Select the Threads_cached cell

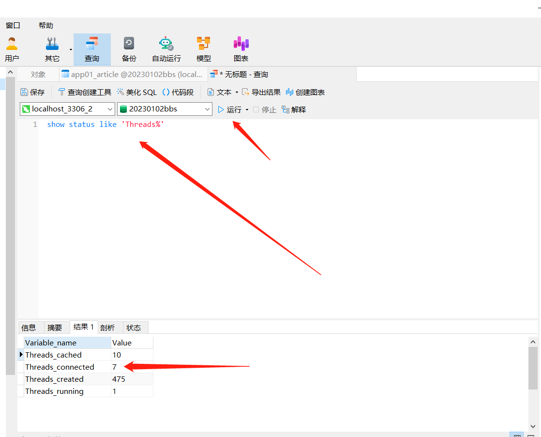67,355
